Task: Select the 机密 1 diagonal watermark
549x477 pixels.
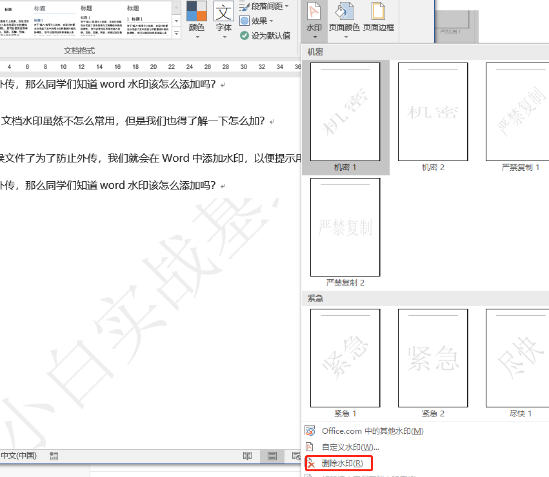Action: (x=345, y=117)
